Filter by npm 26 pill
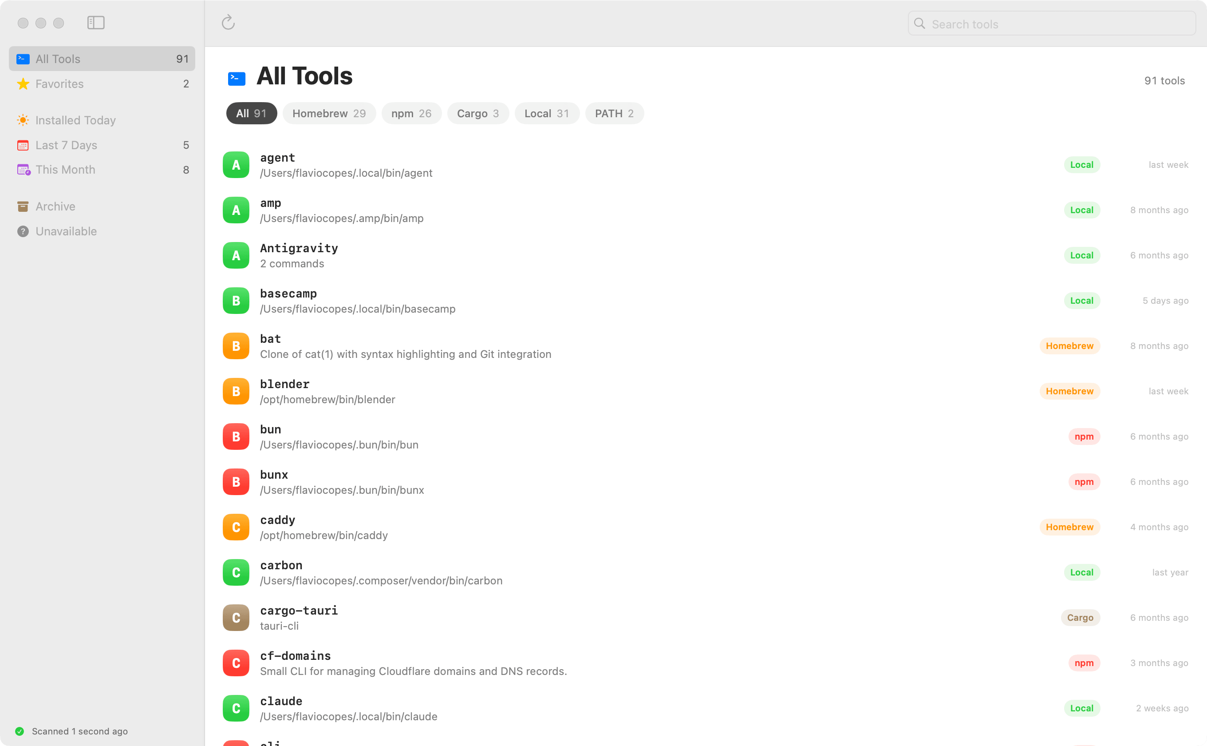 (x=411, y=114)
